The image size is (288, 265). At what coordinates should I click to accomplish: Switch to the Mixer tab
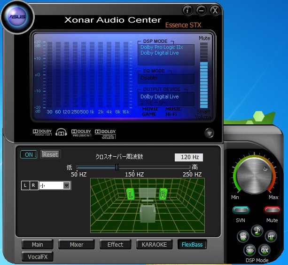77,244
